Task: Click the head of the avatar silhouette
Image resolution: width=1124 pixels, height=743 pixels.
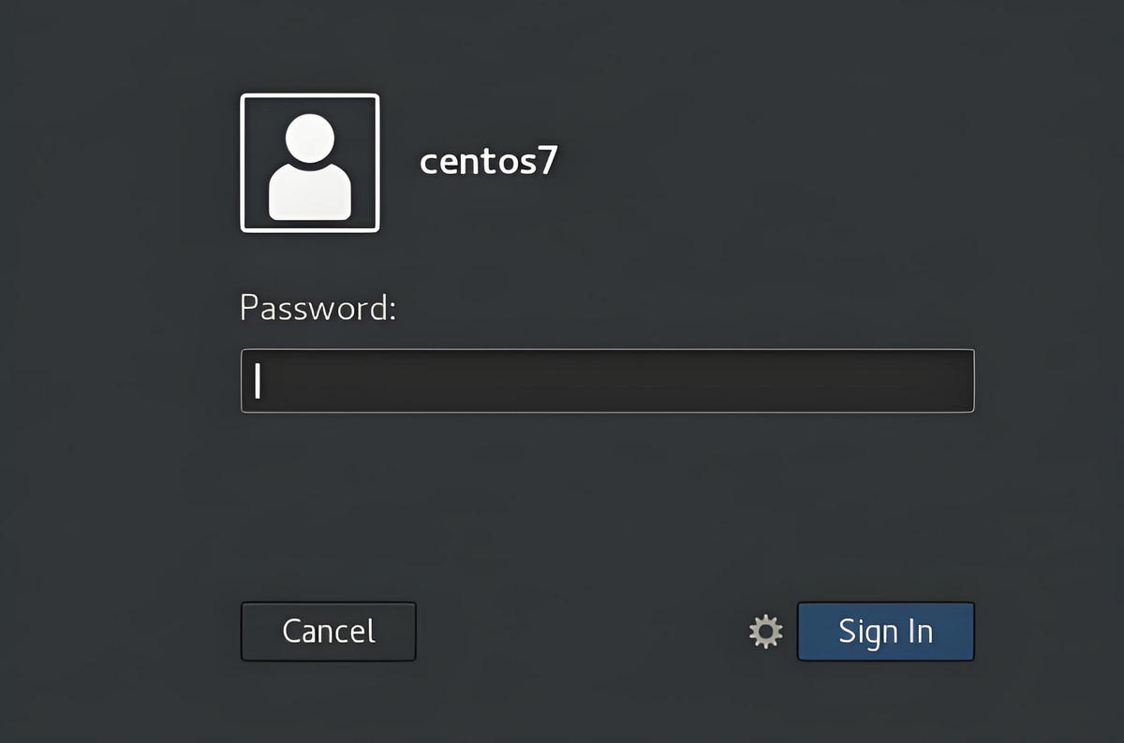Action: click(x=310, y=138)
